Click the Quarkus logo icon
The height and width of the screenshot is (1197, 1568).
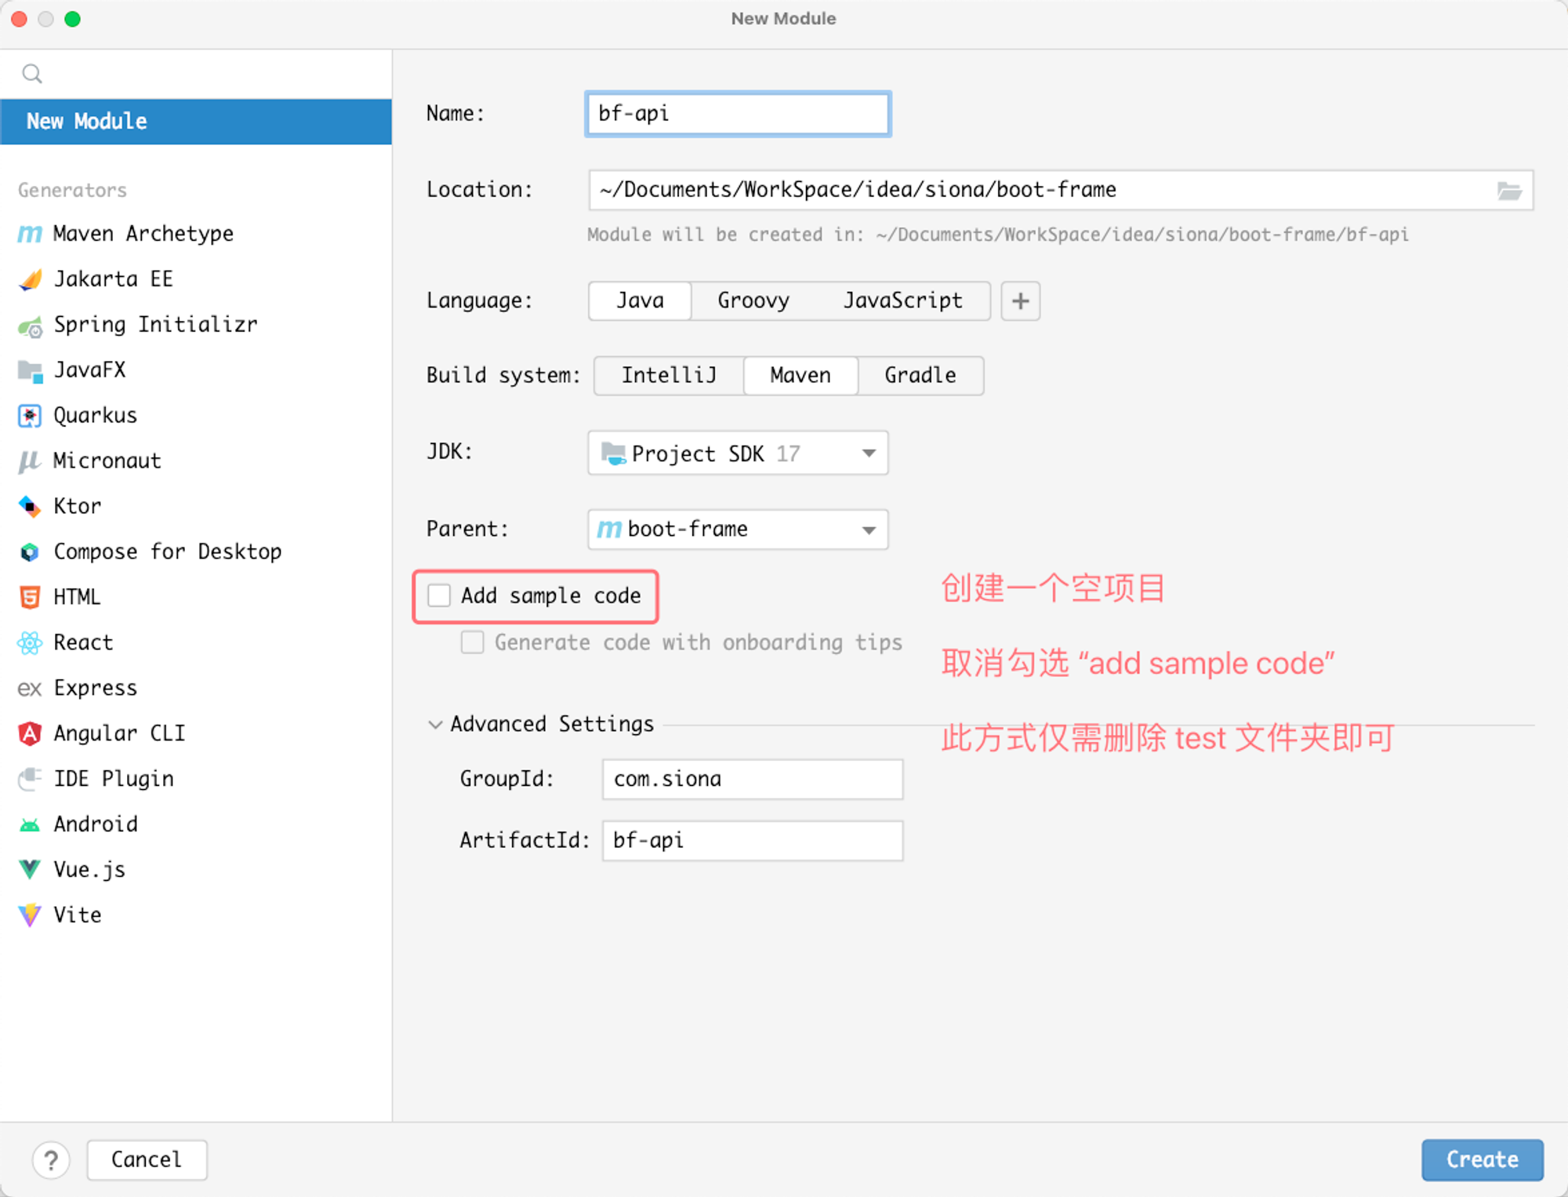click(30, 416)
